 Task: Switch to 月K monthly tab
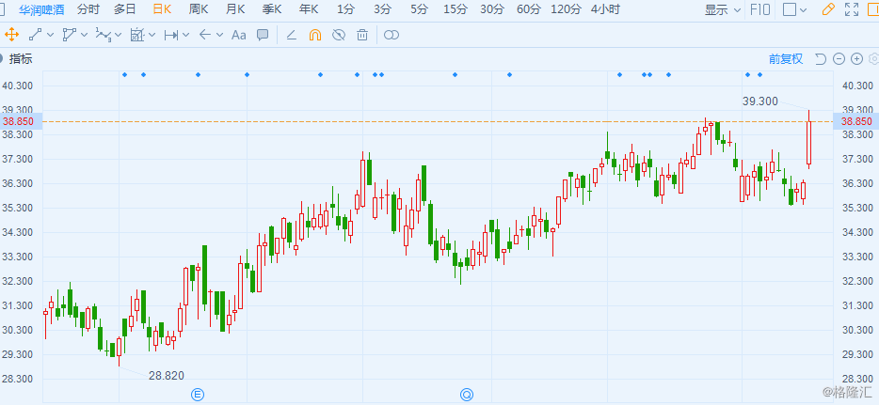click(235, 9)
